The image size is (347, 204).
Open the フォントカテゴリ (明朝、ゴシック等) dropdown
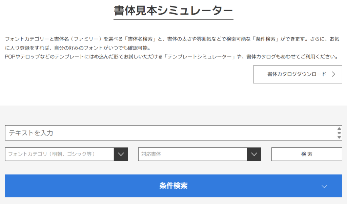click(x=60, y=154)
